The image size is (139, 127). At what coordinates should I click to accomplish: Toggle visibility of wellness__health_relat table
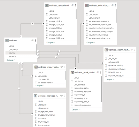[x=132, y=50]
